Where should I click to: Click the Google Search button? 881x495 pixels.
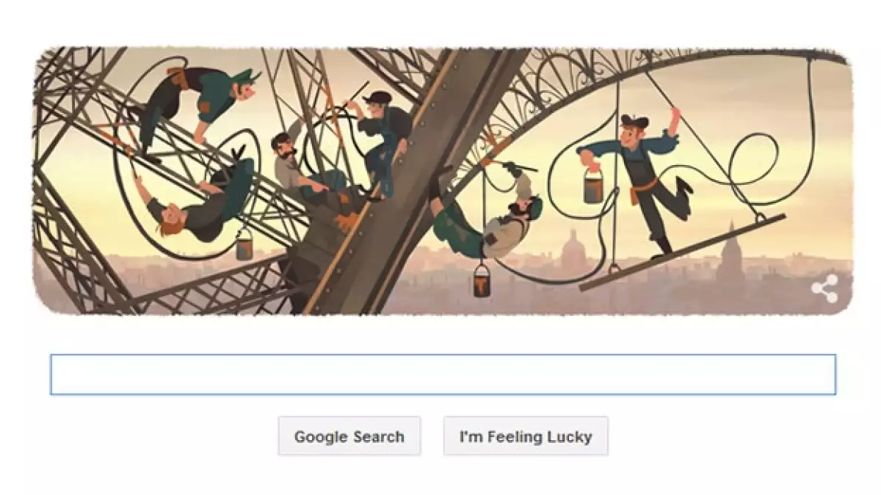[349, 436]
